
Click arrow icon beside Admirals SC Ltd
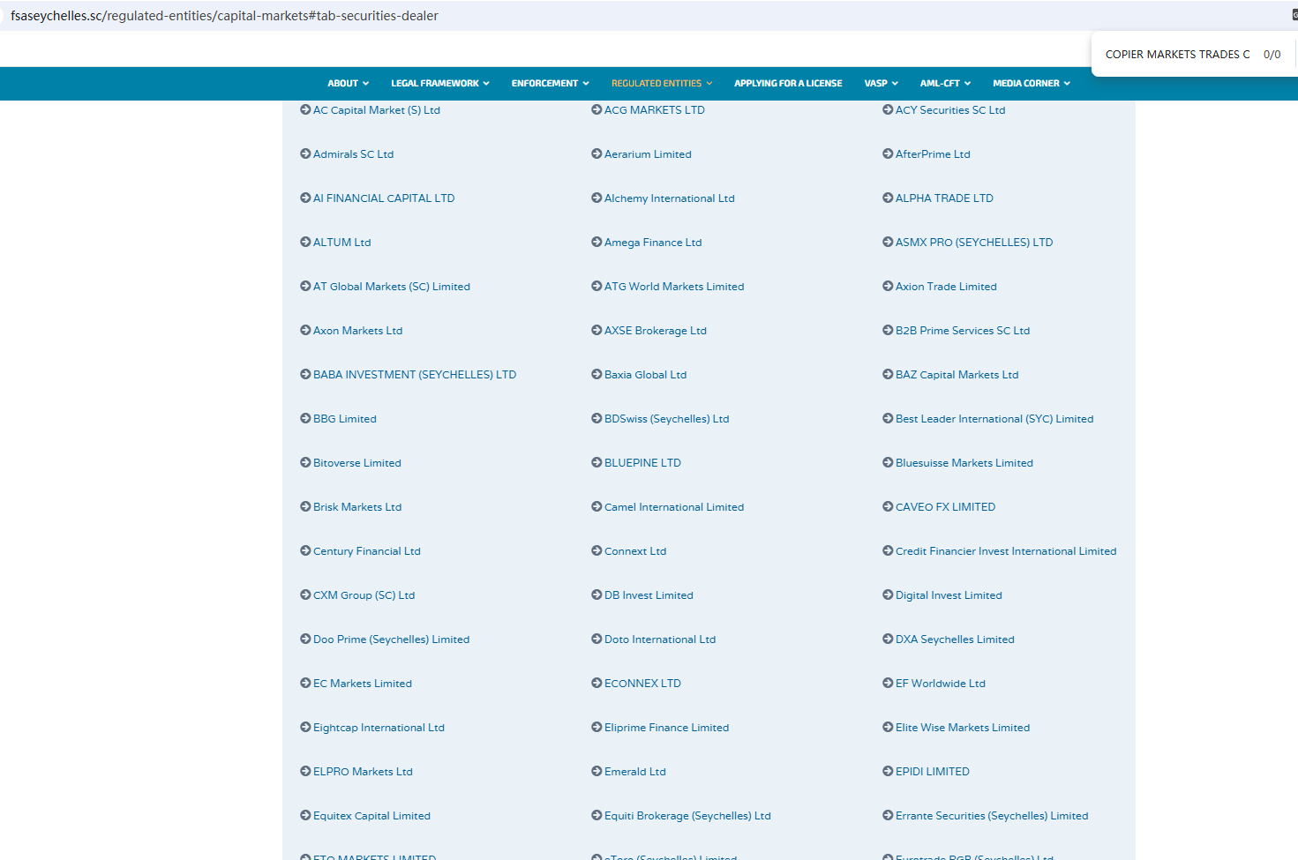coord(305,154)
